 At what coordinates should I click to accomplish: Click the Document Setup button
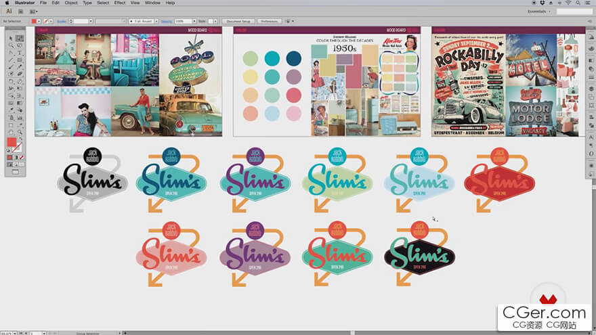238,21
